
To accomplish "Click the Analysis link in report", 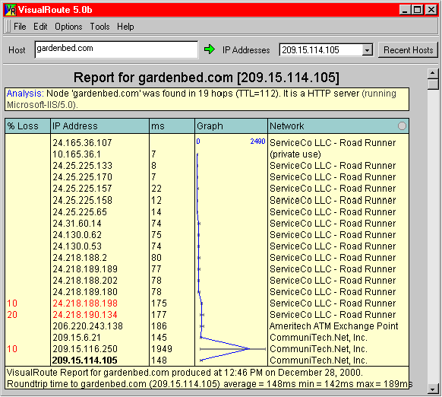I will pyautogui.click(x=25, y=94).
